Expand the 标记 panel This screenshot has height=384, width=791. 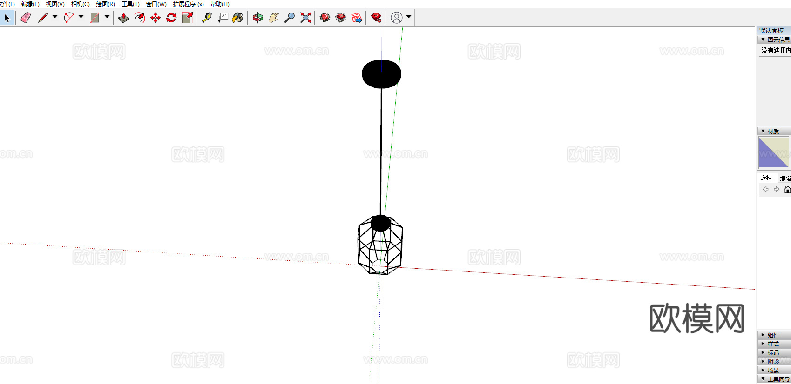pyautogui.click(x=763, y=353)
